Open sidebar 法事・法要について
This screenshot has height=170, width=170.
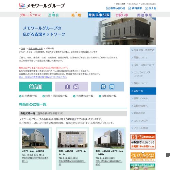coord(143,65)
